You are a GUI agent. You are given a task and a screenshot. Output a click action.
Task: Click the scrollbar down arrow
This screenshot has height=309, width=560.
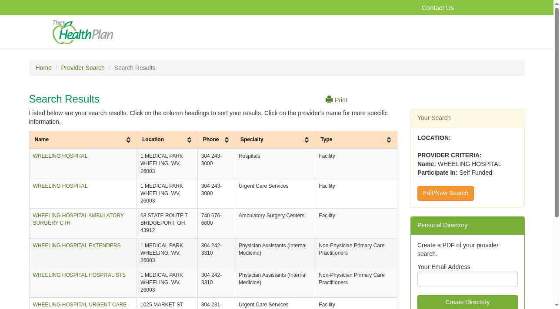coord(557,305)
